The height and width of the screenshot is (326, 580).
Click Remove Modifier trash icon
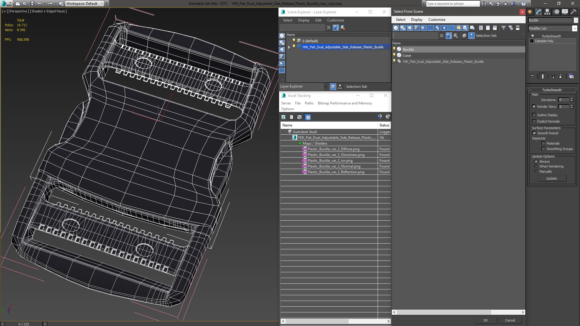point(561,76)
